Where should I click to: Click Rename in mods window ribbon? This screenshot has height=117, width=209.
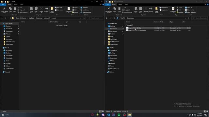[46, 9]
